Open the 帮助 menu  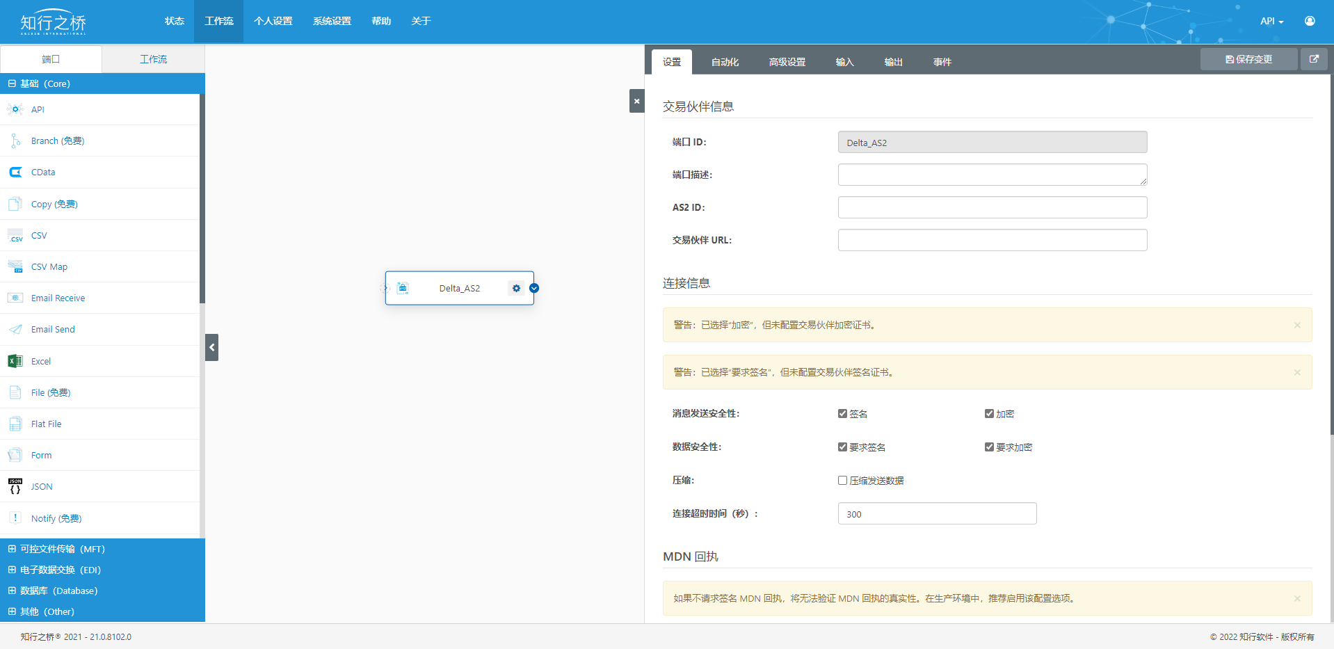(x=381, y=21)
